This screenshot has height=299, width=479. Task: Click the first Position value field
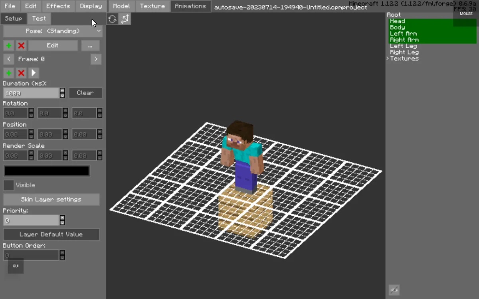[16, 134]
